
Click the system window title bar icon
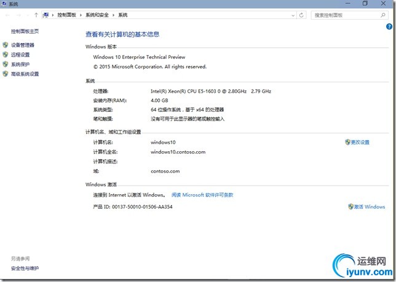pyautogui.click(x=4, y=4)
